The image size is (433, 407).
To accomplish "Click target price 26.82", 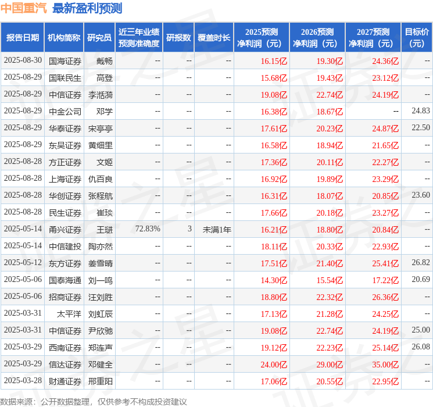I will (421, 262).
